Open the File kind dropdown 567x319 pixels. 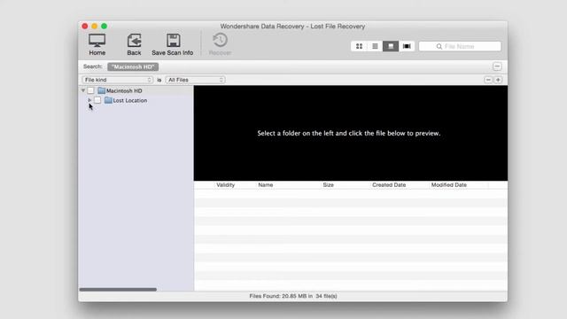coord(118,80)
